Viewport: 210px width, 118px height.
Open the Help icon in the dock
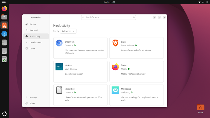(x=4, y=34)
